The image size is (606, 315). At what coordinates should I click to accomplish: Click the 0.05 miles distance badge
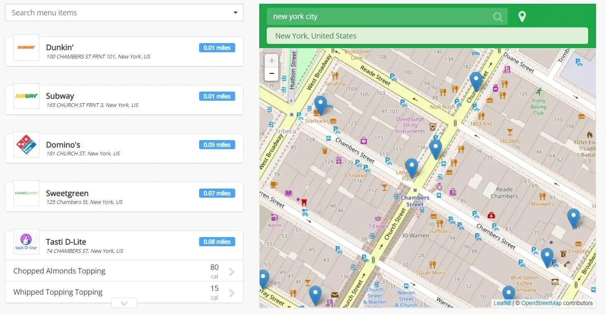click(x=217, y=145)
